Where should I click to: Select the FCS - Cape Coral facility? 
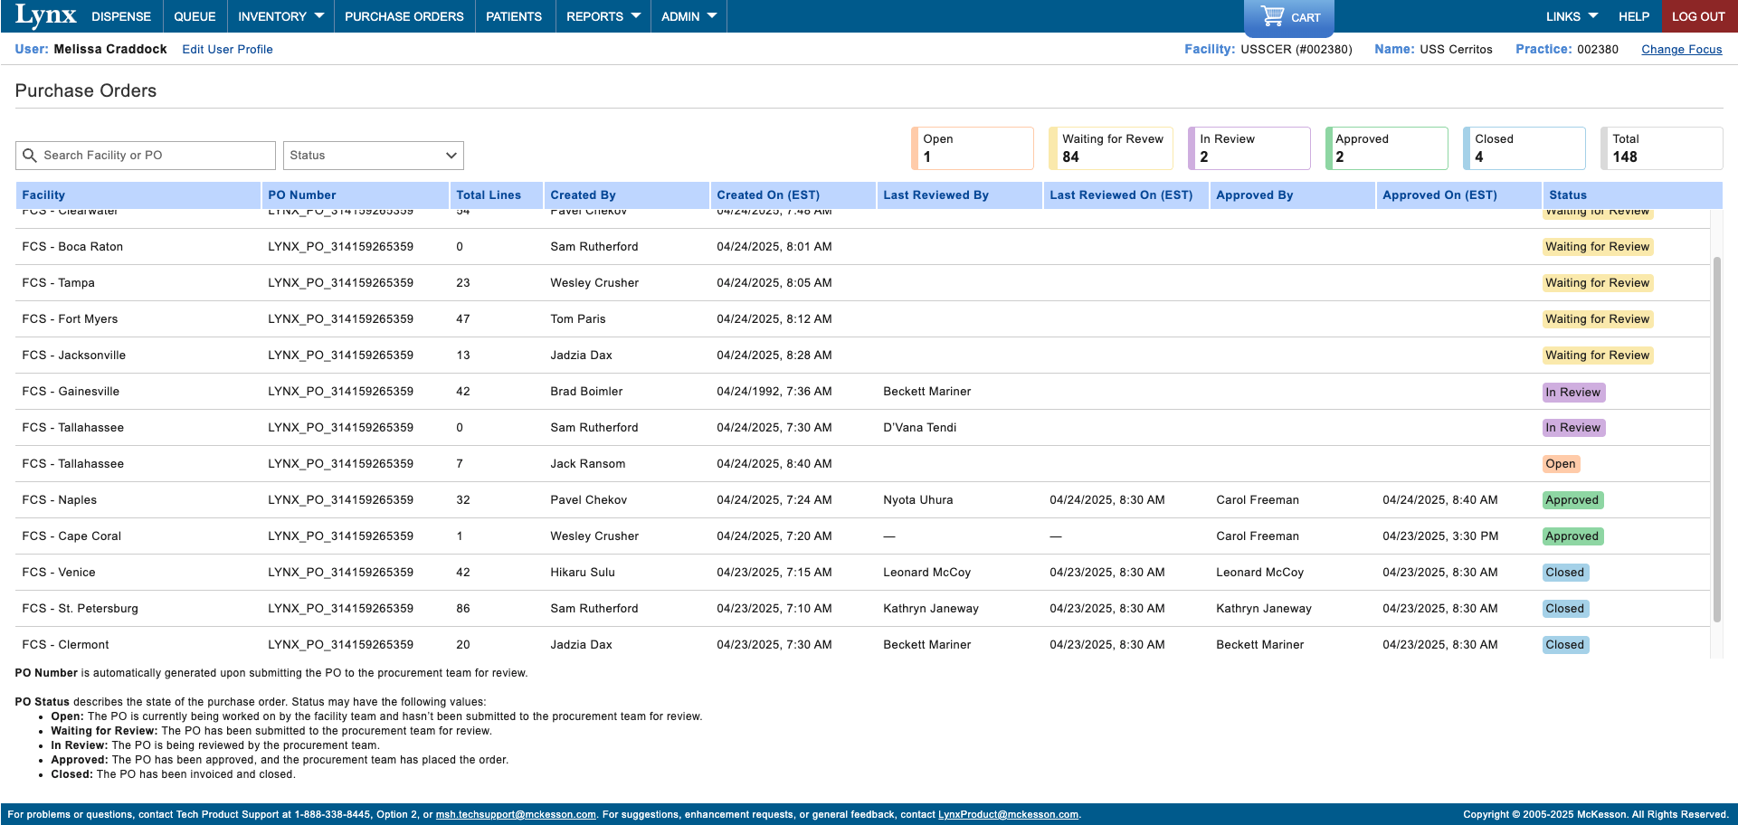[71, 536]
